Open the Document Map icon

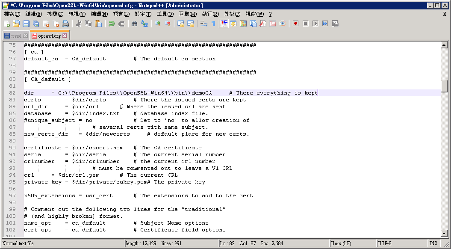[x=243, y=24]
